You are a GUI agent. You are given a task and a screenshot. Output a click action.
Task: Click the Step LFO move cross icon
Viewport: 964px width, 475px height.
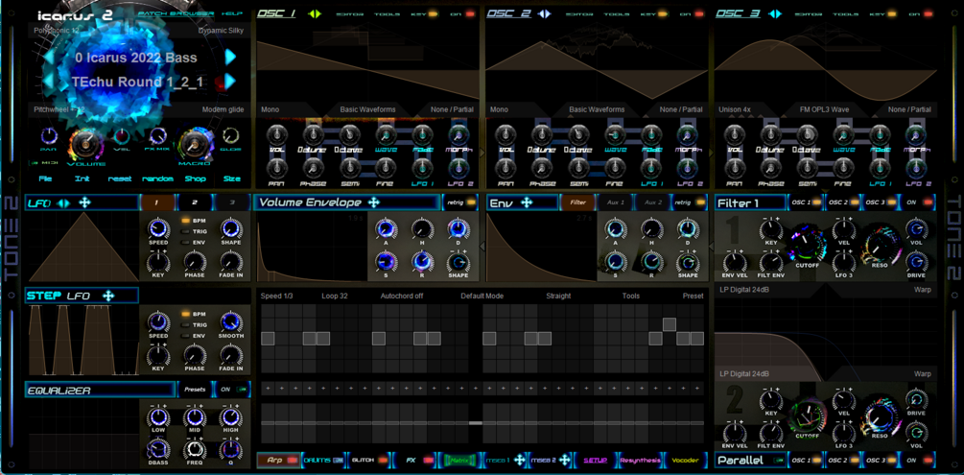click(108, 296)
